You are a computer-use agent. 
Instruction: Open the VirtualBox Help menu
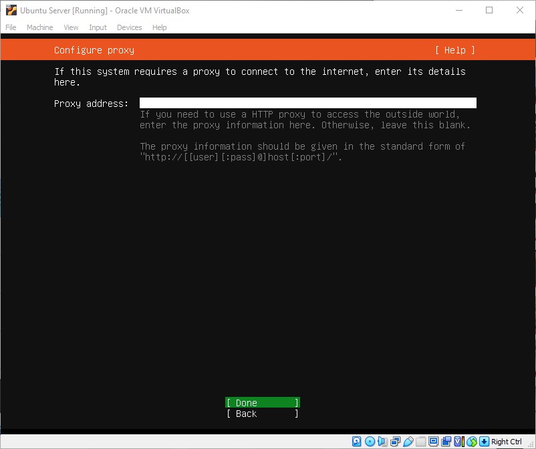click(159, 27)
